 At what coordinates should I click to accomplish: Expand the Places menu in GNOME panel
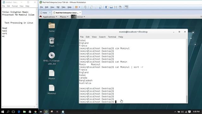click(64, 17)
